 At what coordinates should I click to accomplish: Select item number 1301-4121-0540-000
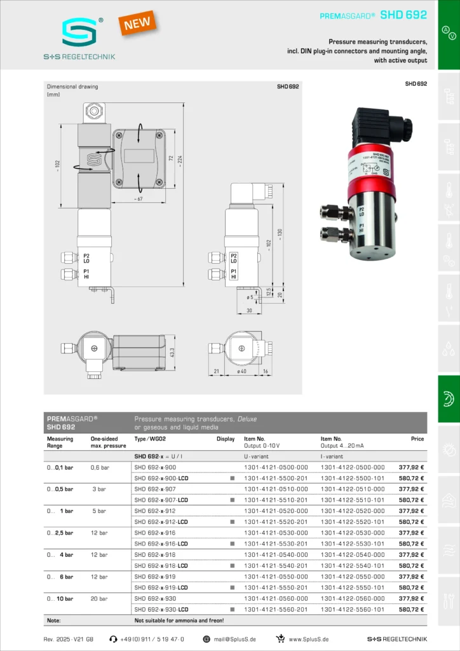pyautogui.click(x=276, y=555)
